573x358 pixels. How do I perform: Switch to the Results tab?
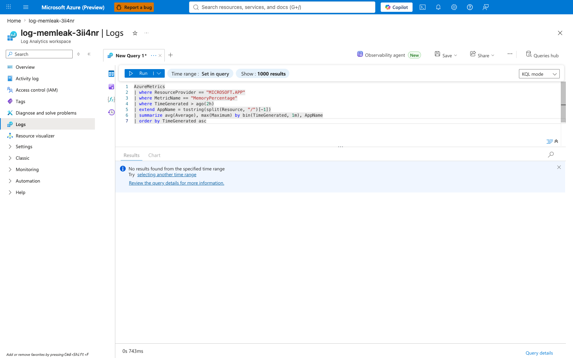coord(131,155)
